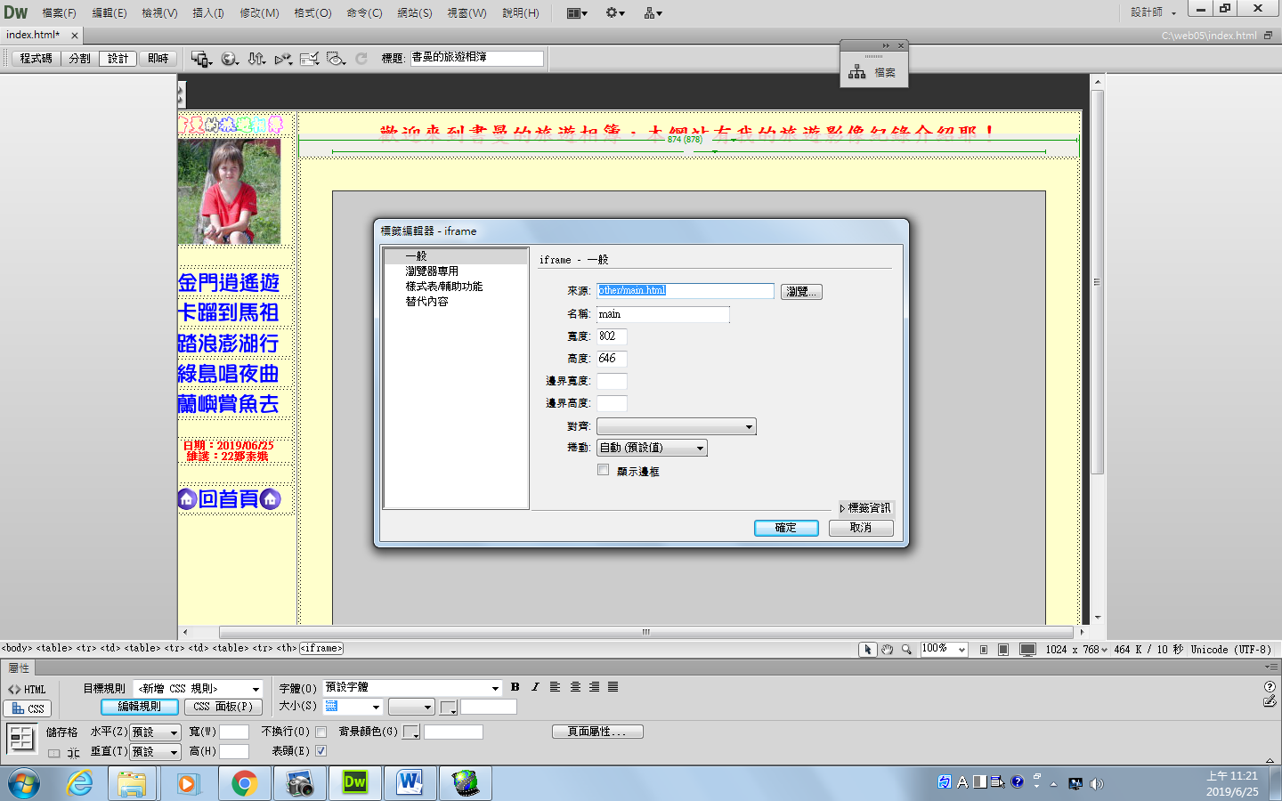
Task: Click the desktop size screen icon
Action: (x=1027, y=650)
